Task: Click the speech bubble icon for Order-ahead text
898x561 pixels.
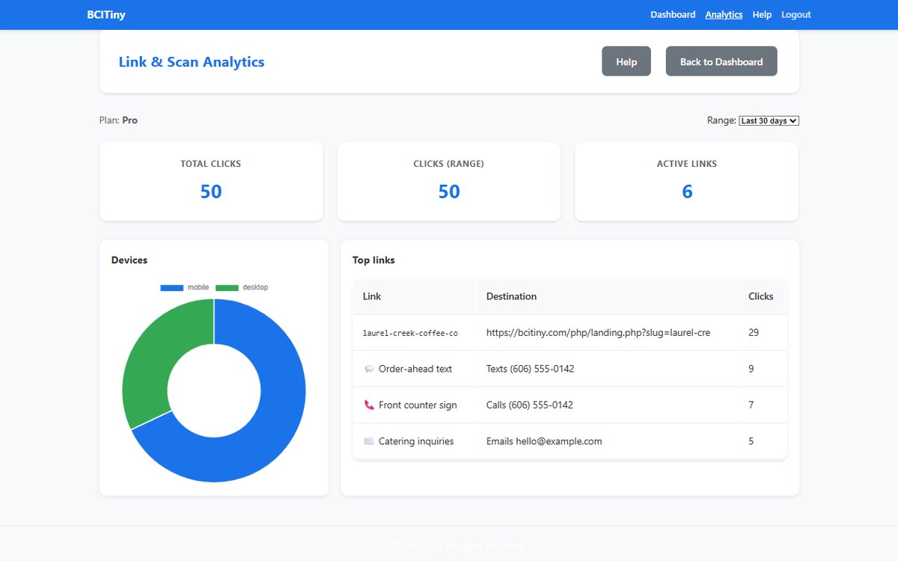Action: pos(369,369)
